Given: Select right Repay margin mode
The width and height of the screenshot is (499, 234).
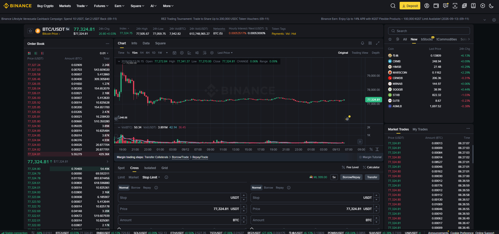Looking at the screenshot, I should click(x=280, y=188).
